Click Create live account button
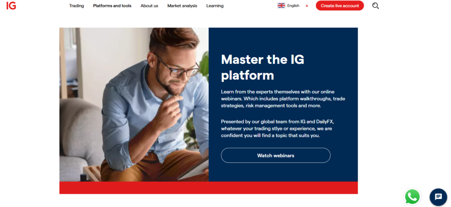Screen dimensions: 451x207 [x=340, y=5]
